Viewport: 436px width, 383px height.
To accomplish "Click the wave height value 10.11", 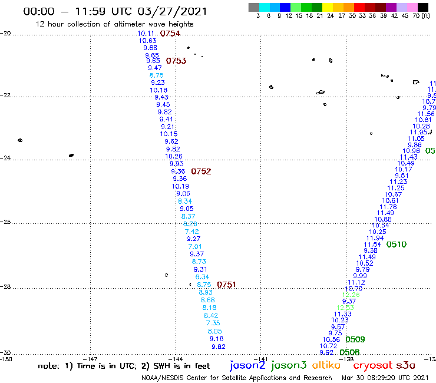I will [146, 34].
